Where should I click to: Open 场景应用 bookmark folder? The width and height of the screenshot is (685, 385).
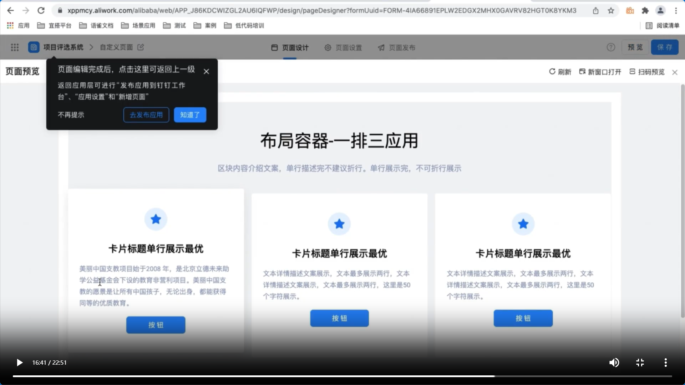point(138,26)
